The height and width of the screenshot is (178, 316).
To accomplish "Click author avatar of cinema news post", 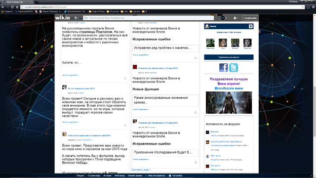I will pyautogui.click(x=64, y=134).
